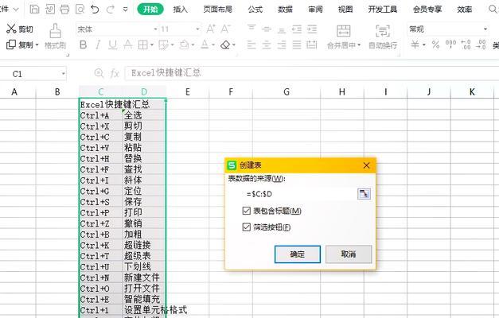Screen dimensions: 499x318
Task: Click 取消 button in dialog
Action: point(349,254)
